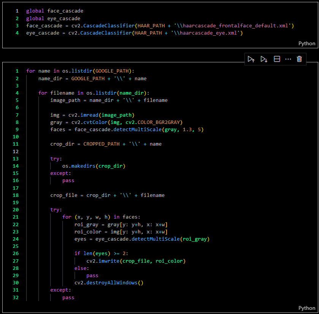Open more cell actions ellipsis
The image size is (319, 314).
tap(288, 59)
